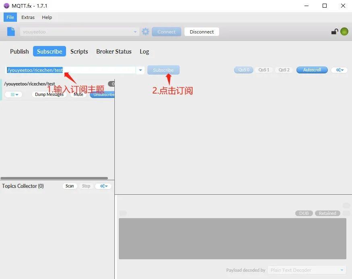Toggle Mute on the test subscription

pos(79,95)
